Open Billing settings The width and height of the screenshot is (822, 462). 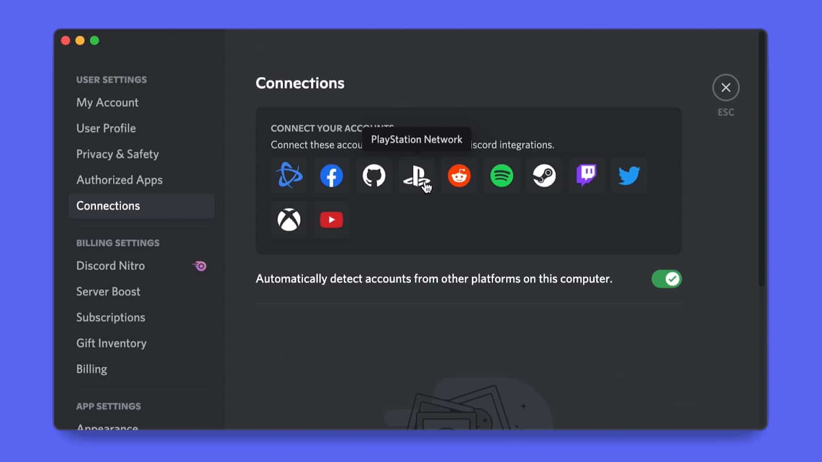point(91,369)
